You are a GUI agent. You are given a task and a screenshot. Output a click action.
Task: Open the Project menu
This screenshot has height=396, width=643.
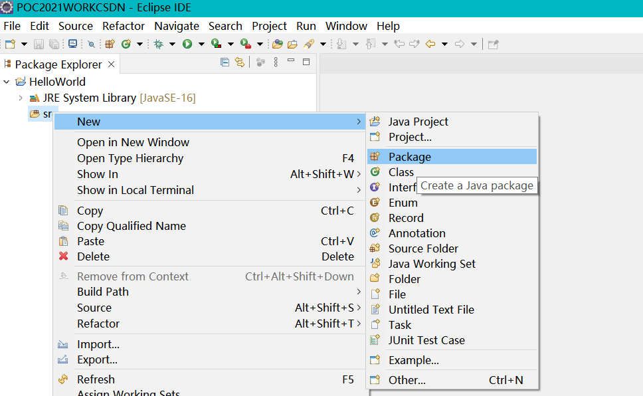click(x=269, y=26)
